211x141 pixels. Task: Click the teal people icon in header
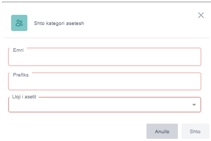coord(19,23)
